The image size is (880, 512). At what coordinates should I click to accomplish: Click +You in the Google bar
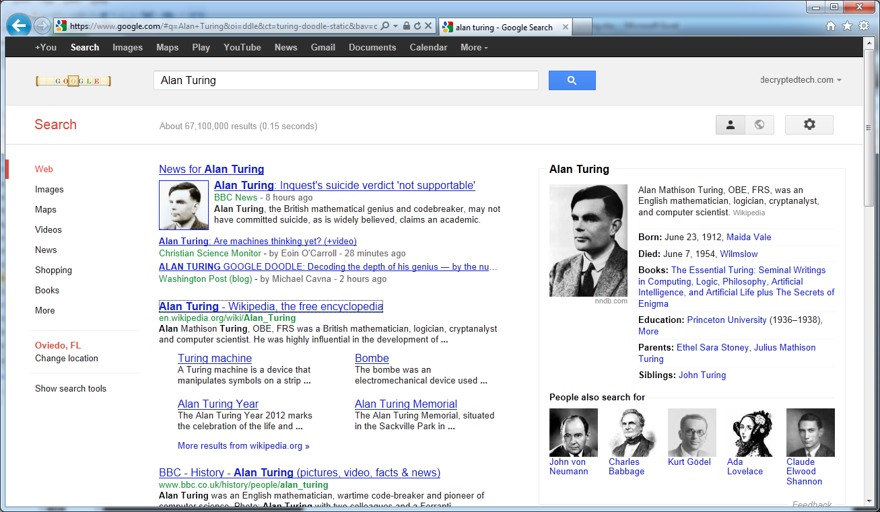click(46, 47)
